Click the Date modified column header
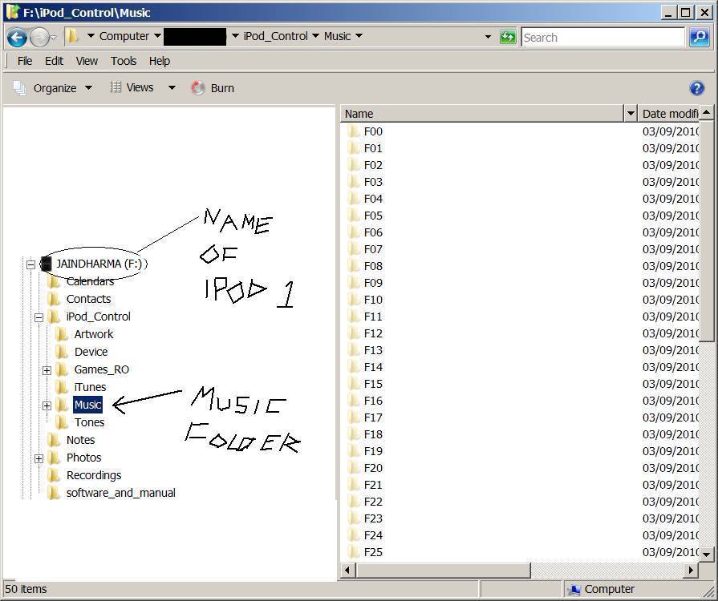The width and height of the screenshot is (718, 601). (x=669, y=114)
